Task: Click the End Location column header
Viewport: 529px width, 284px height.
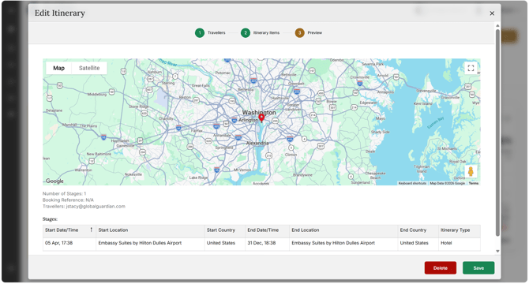Action: [x=343, y=230]
